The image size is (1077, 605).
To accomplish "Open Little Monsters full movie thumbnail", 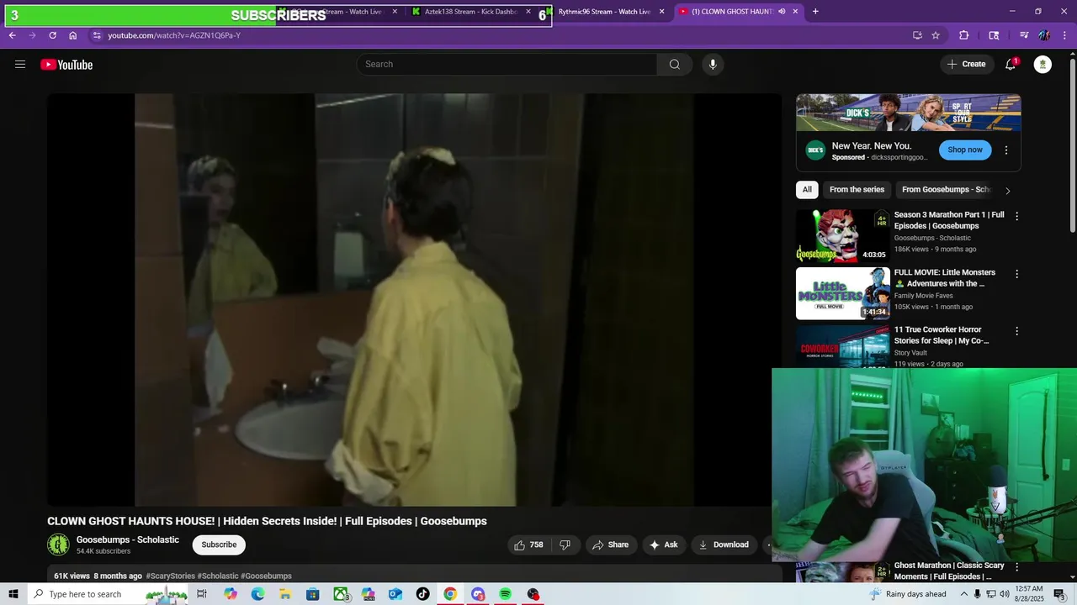I will pyautogui.click(x=842, y=293).
